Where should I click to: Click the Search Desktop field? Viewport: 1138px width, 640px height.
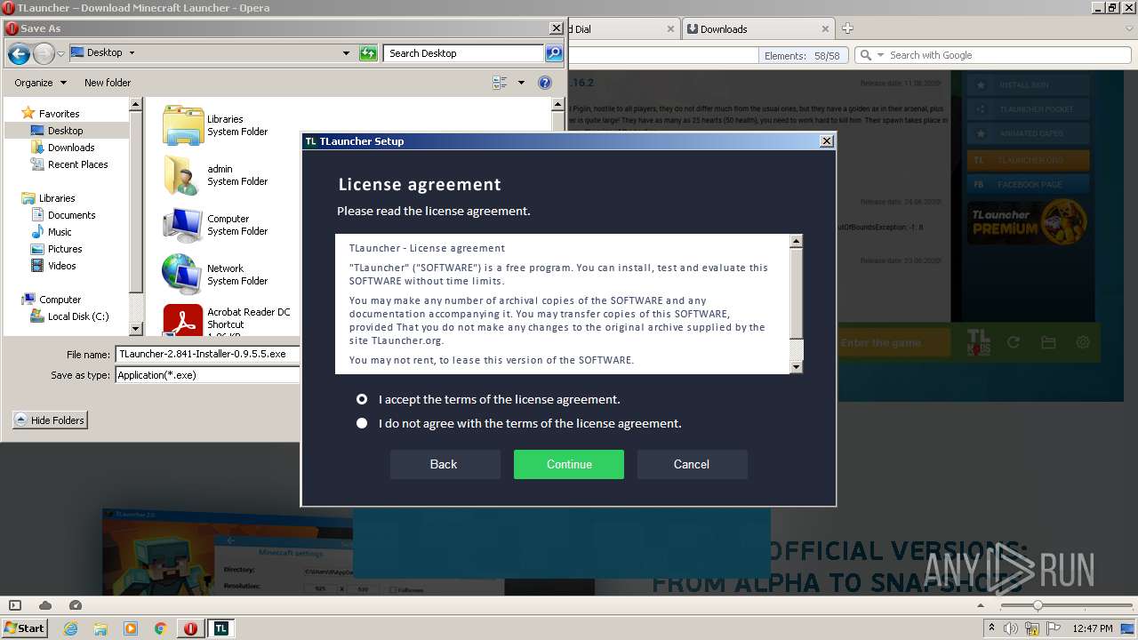(465, 53)
